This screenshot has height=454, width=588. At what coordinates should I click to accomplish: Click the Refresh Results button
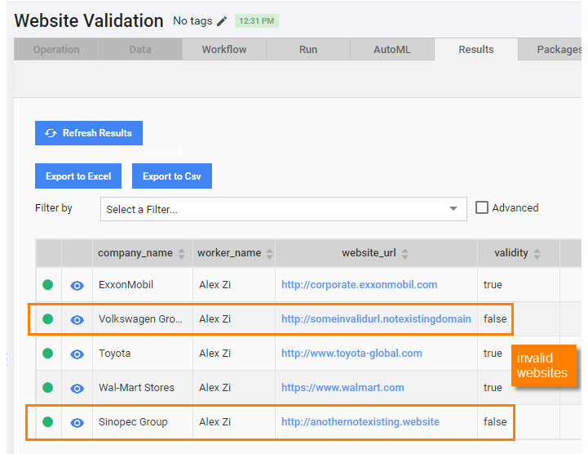point(89,133)
